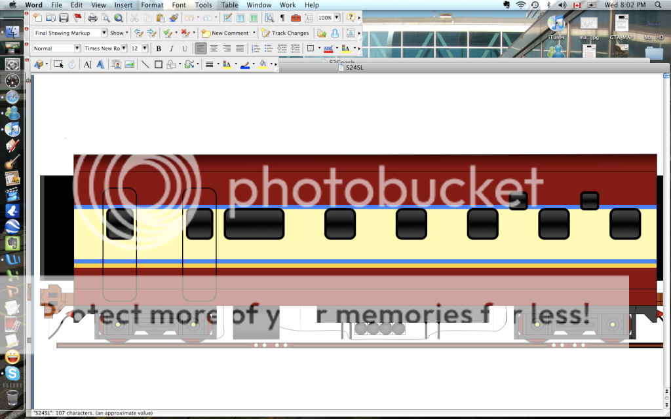This screenshot has height=419, width=671.
Task: Open Safari compass in the Dock
Action: point(12,98)
